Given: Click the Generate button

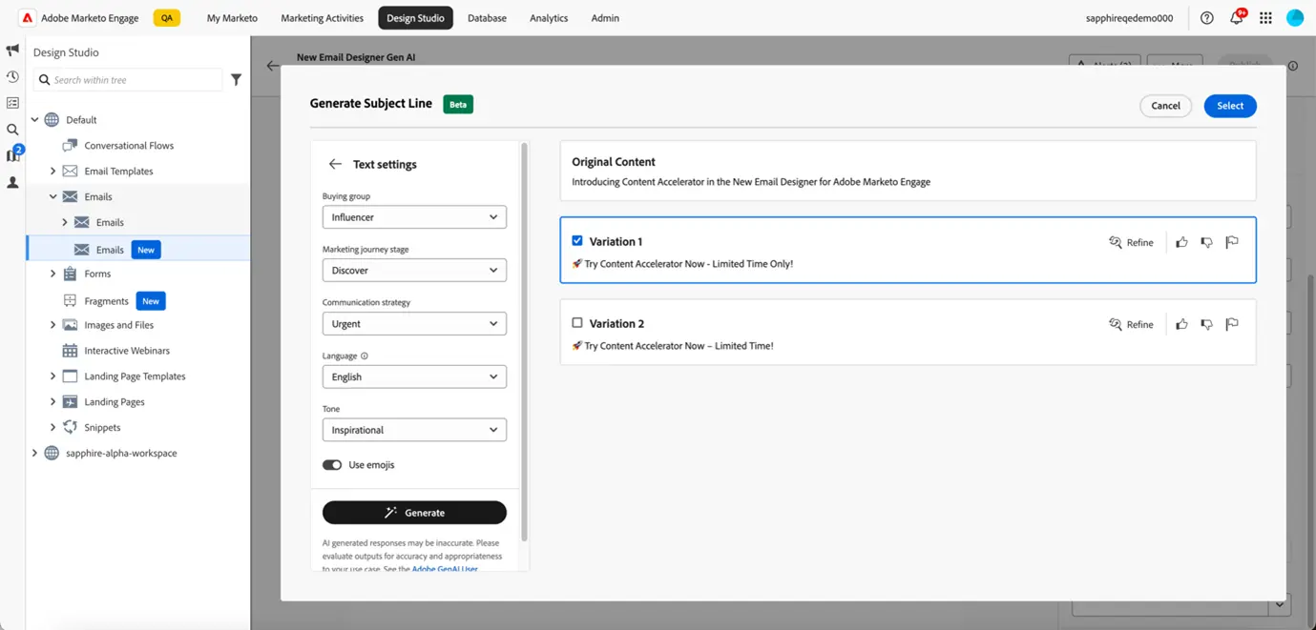Looking at the screenshot, I should coord(414,513).
